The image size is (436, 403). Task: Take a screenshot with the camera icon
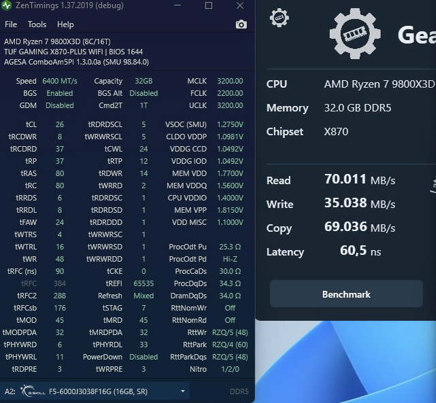tap(241, 24)
